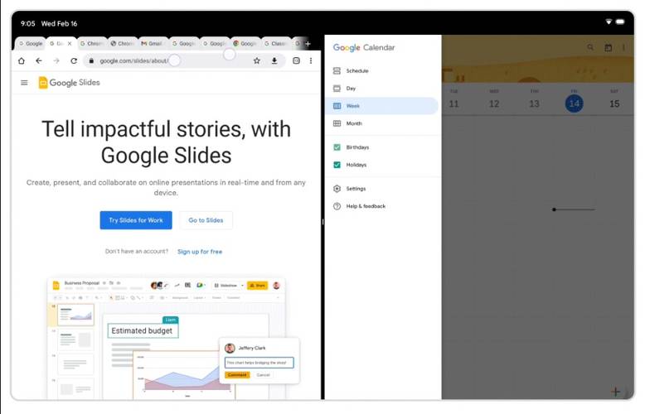
Task: Click the 9:05 clock in status bar
Action: [x=27, y=23]
